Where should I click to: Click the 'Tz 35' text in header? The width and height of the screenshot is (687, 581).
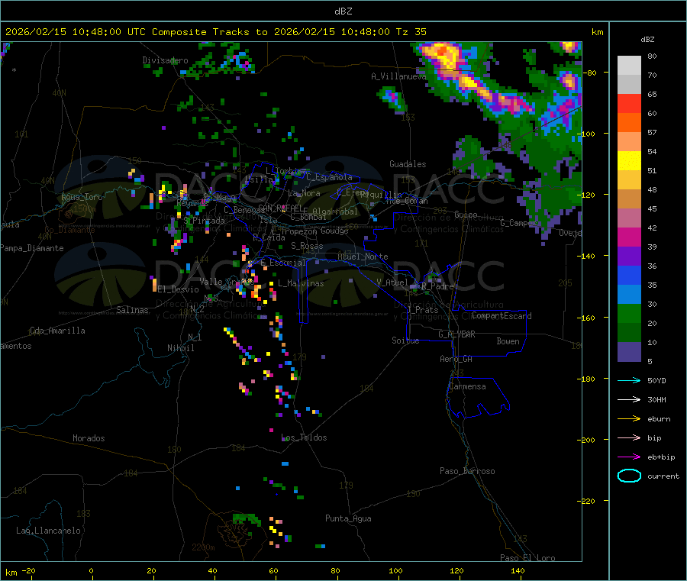[411, 32]
